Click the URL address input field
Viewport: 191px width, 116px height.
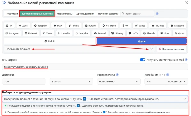(95, 67)
